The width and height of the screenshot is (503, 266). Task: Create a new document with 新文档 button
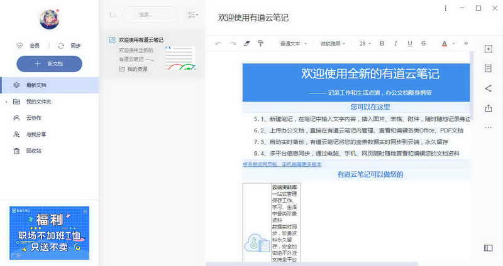pos(50,64)
